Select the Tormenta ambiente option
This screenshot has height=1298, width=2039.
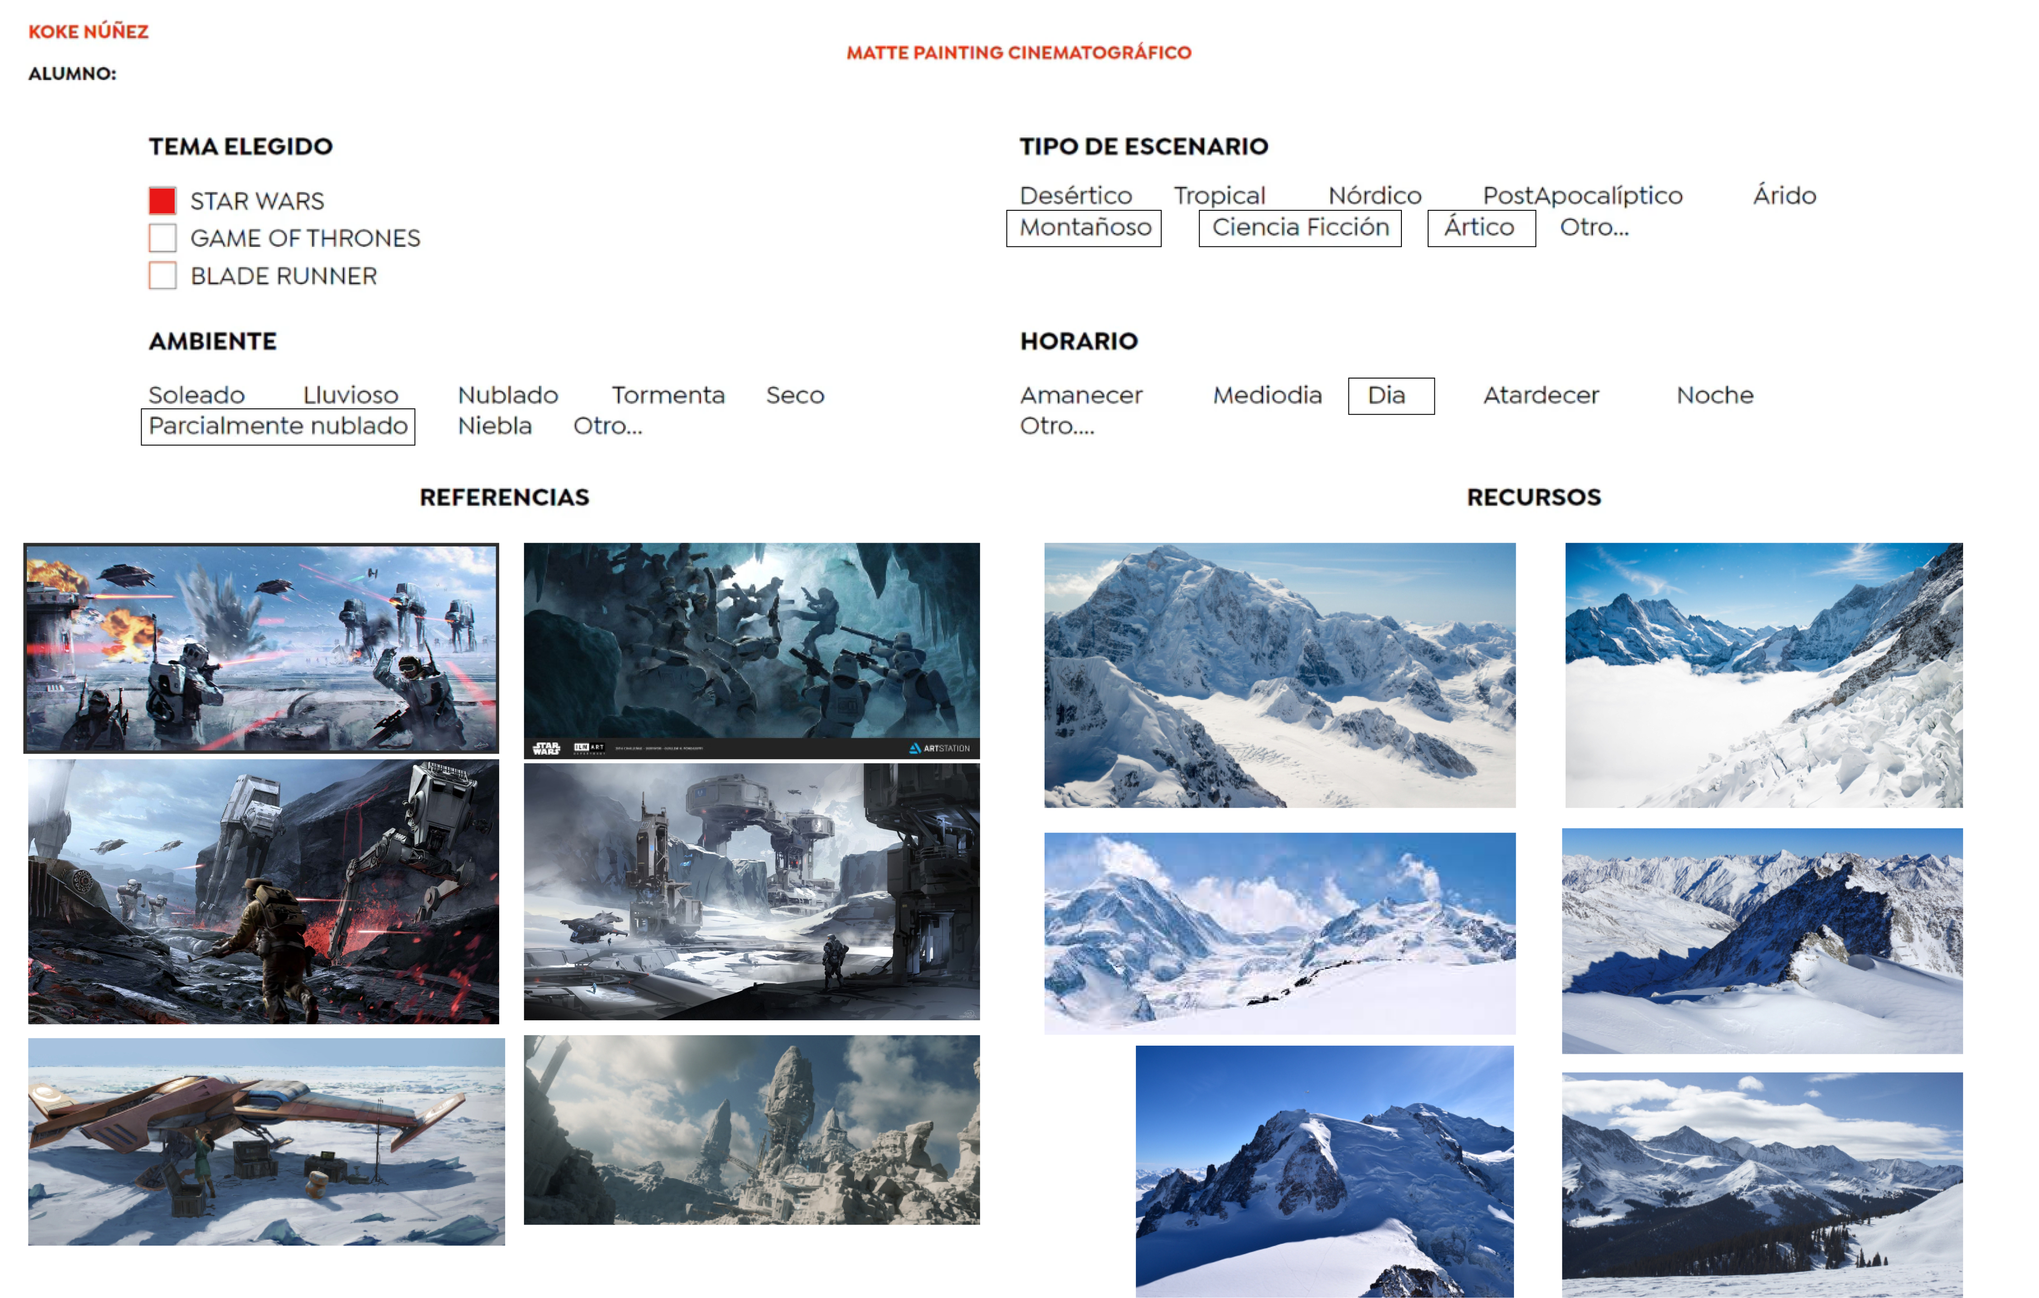pyautogui.click(x=668, y=395)
